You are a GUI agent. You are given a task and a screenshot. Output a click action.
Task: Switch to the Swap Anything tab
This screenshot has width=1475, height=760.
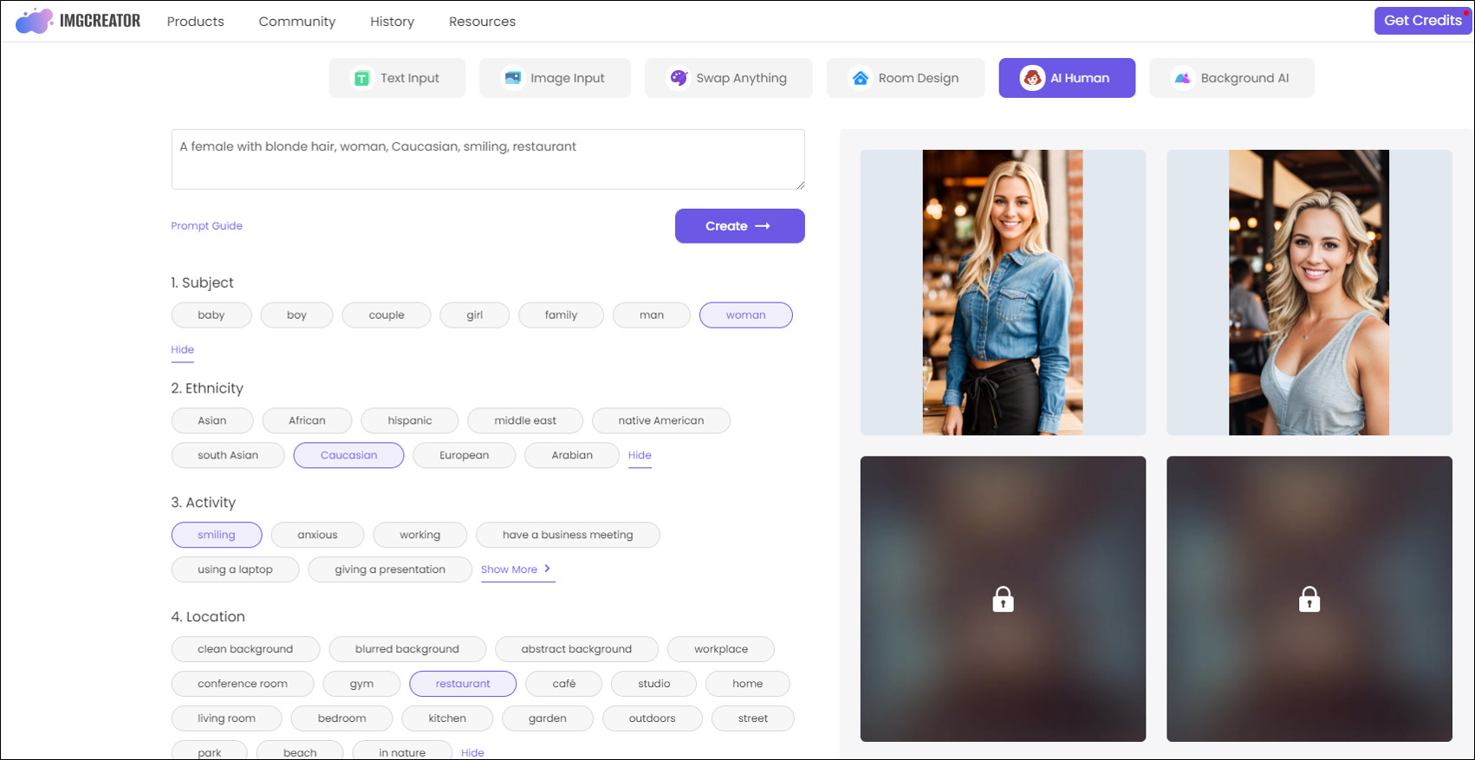(x=728, y=78)
